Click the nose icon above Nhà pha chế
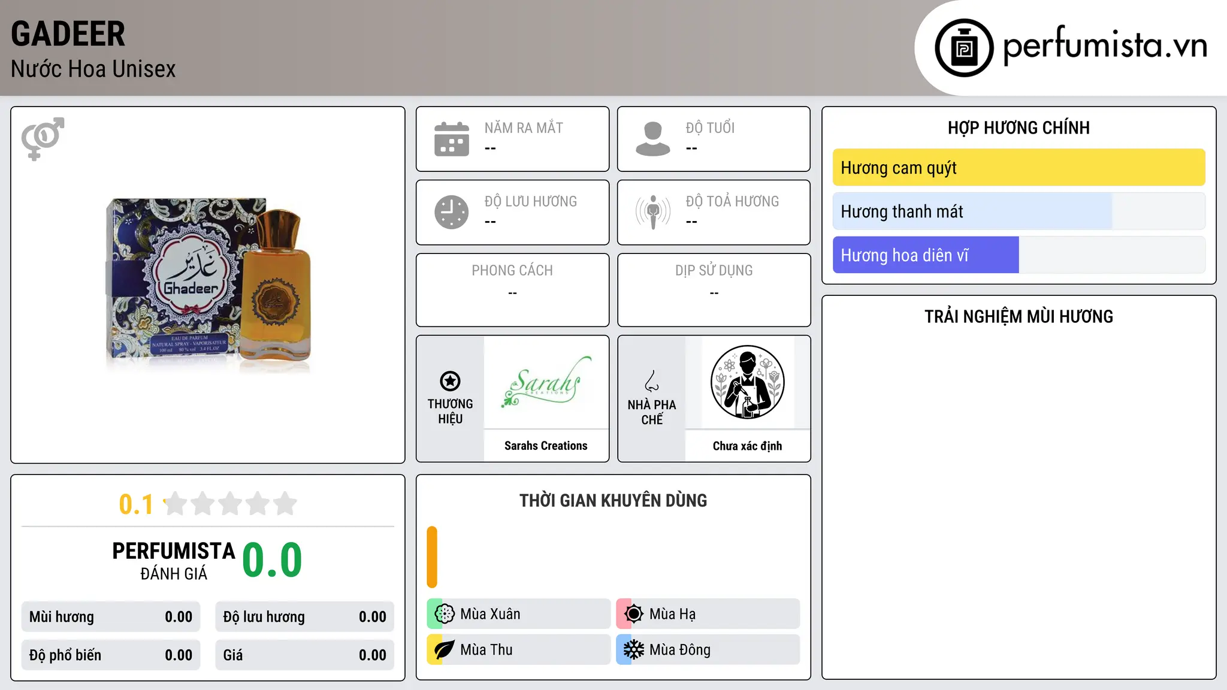This screenshot has width=1227, height=690. (651, 381)
